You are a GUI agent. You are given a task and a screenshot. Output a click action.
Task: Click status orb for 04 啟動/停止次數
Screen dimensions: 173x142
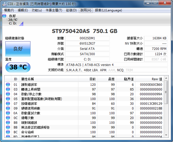click(8, 94)
